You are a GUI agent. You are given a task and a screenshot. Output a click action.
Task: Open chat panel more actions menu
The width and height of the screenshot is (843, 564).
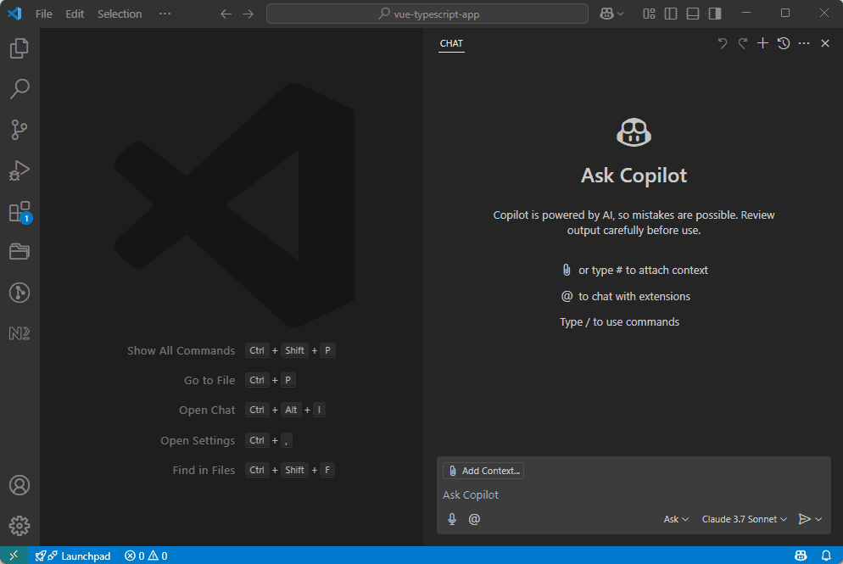coord(804,43)
